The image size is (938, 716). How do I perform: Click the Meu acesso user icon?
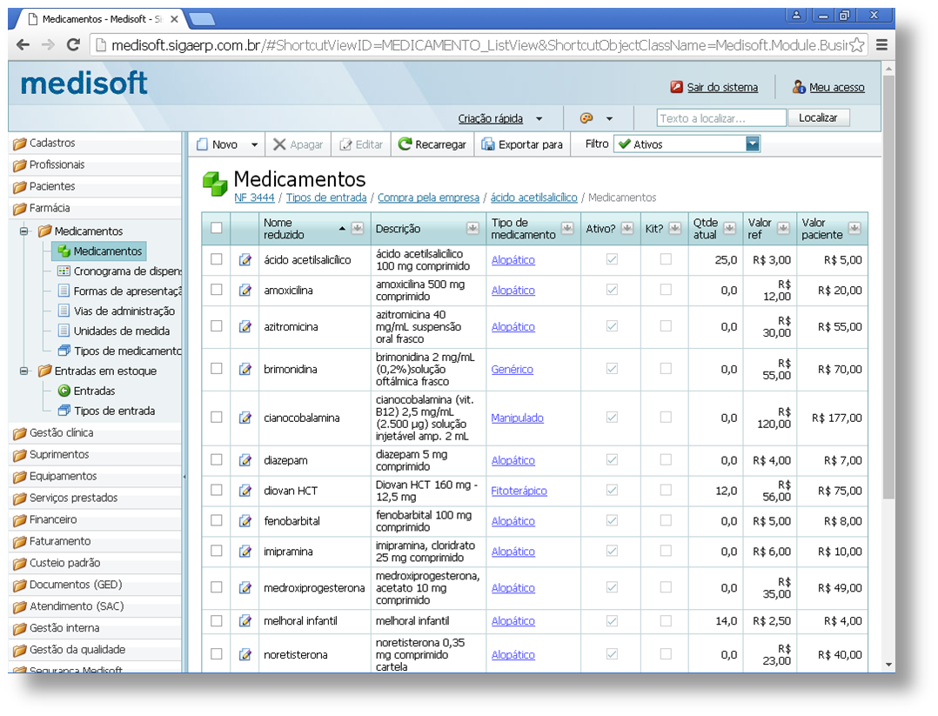pyautogui.click(x=799, y=87)
